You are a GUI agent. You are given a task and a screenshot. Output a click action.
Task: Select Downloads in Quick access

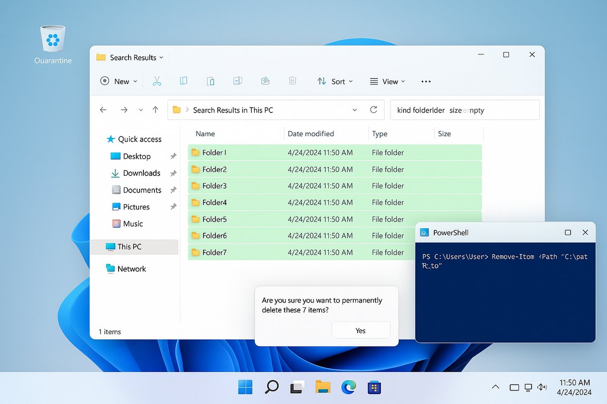141,173
